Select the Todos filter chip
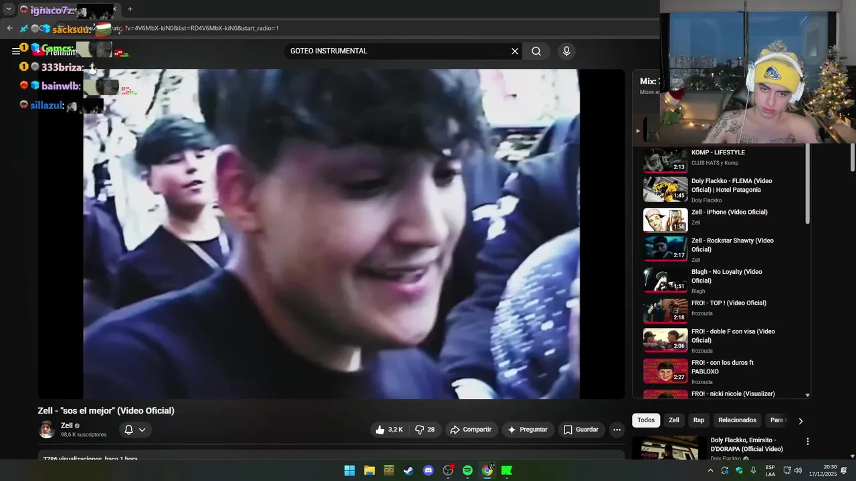This screenshot has width=856, height=481. click(x=646, y=420)
